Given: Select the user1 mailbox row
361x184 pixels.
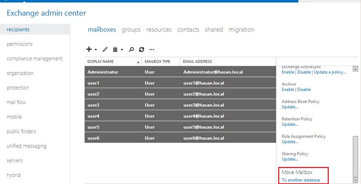Looking at the screenshot, I should 180,83.
